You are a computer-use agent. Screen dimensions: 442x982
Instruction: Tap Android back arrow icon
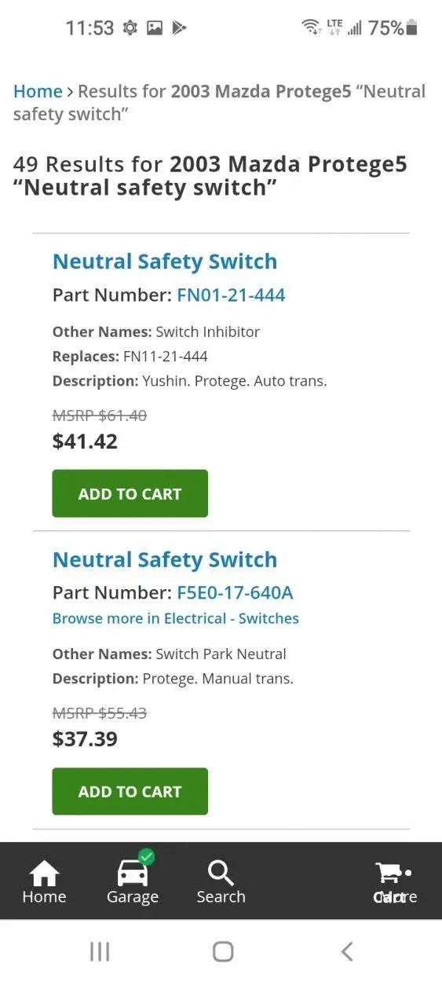pyautogui.click(x=346, y=951)
